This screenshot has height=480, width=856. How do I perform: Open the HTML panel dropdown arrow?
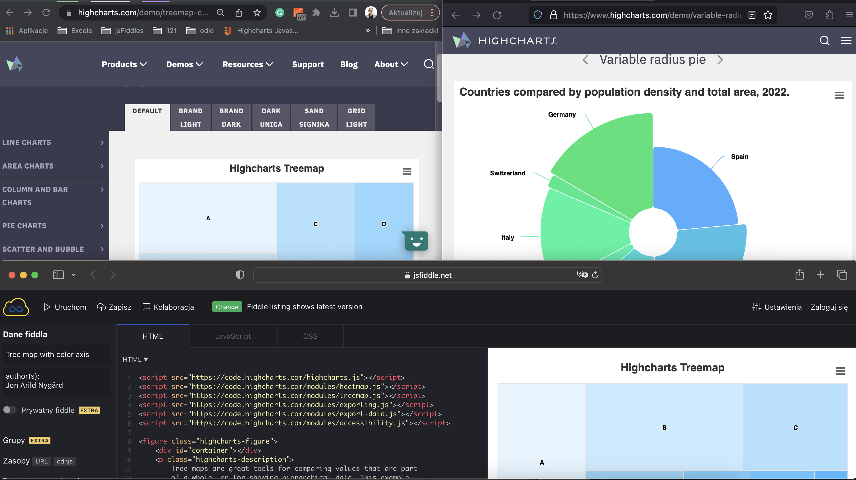146,359
